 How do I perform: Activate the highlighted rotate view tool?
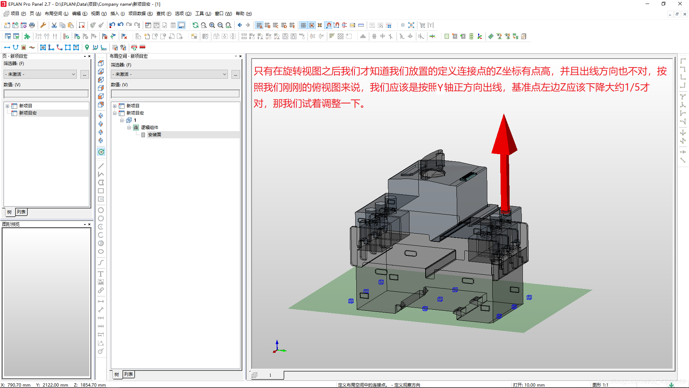pyautogui.click(x=101, y=152)
